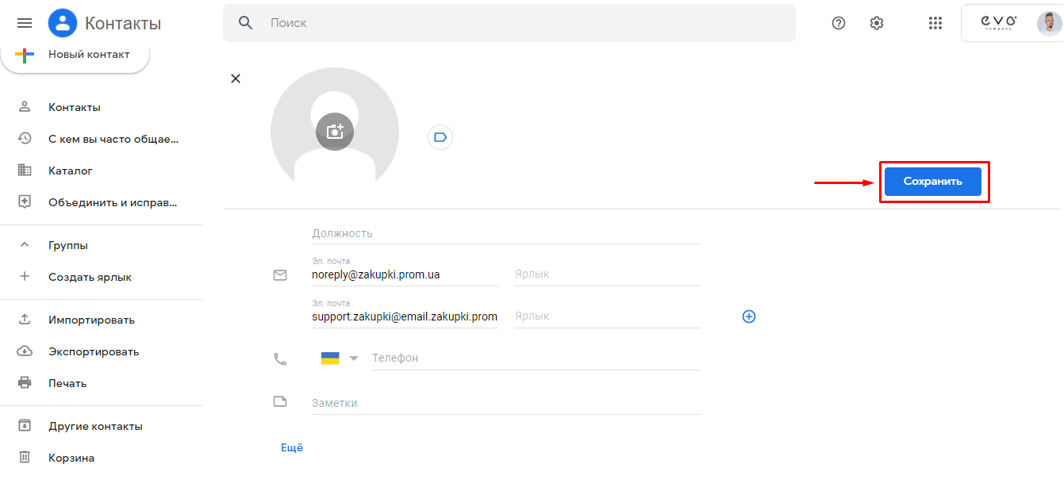This screenshot has height=491, width=1064.
Task: Open the Google apps grid
Action: [x=935, y=23]
